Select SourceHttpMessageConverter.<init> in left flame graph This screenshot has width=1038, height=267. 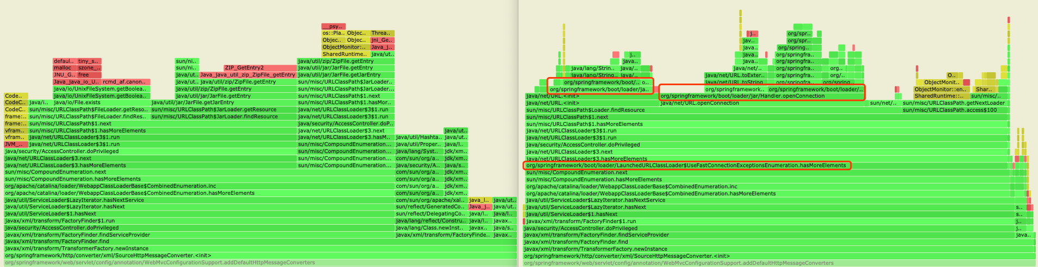(x=260, y=256)
